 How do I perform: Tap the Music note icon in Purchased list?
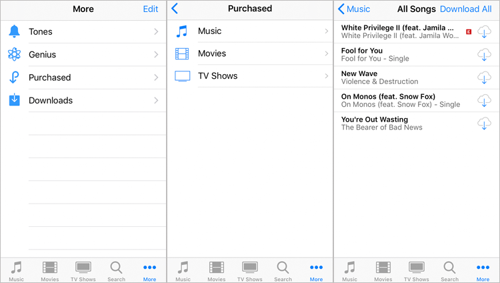click(182, 31)
